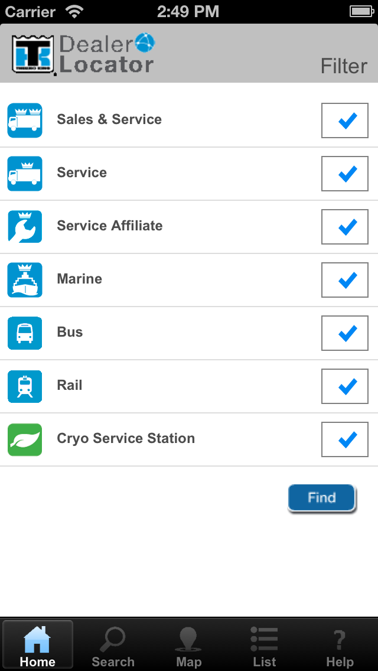Toggle the Bus filter checkbox
This screenshot has height=671, width=378.
[x=345, y=333]
